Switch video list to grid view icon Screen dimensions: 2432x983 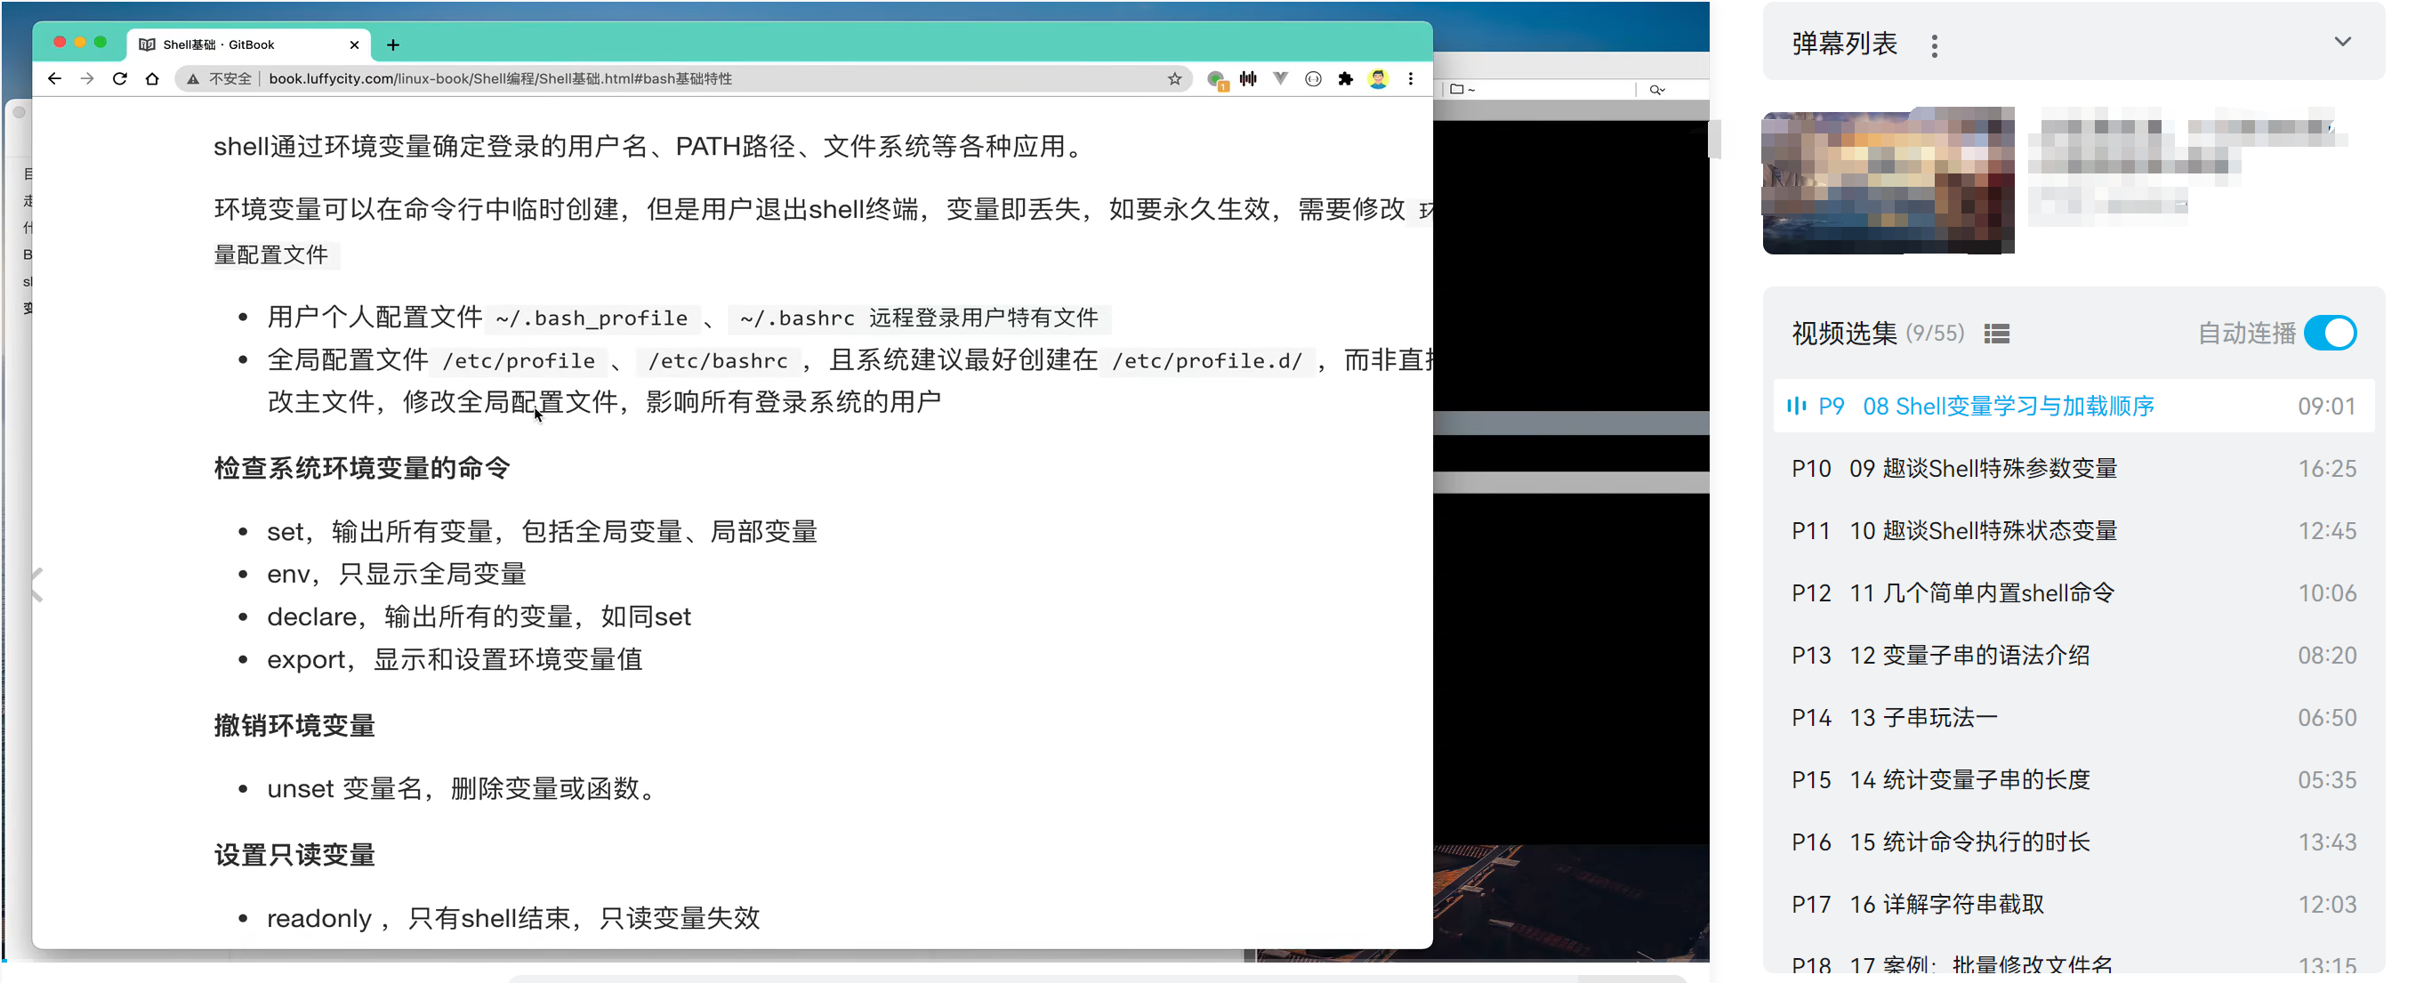tap(1997, 334)
